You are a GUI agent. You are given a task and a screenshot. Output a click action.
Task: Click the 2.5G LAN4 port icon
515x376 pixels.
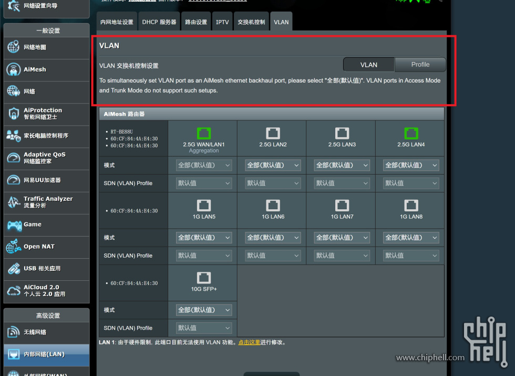coord(411,133)
